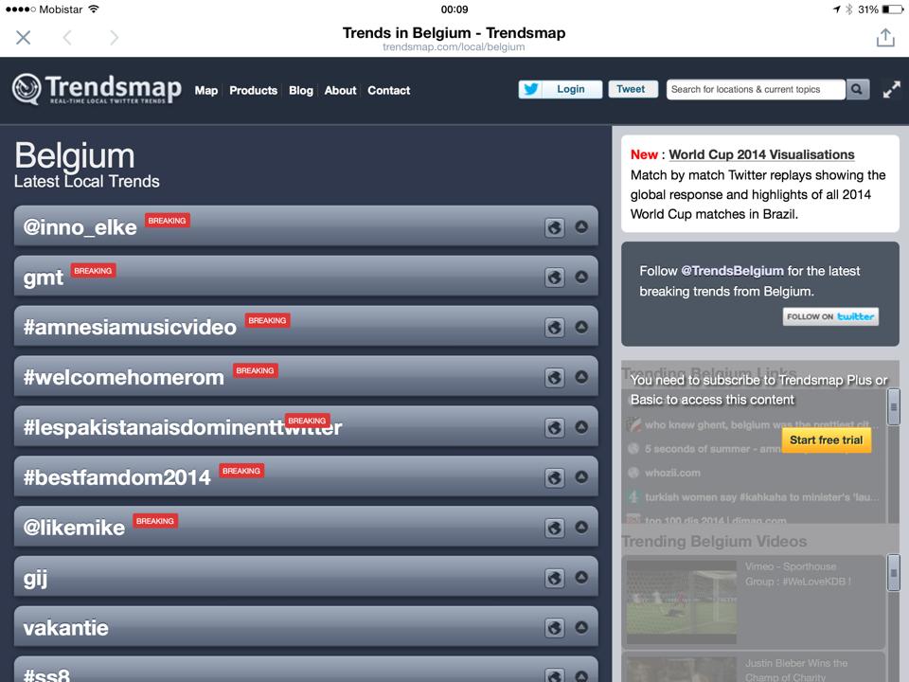Viewport: 909px width, 682px height.
Task: Open the Products menu item
Action: tap(254, 91)
